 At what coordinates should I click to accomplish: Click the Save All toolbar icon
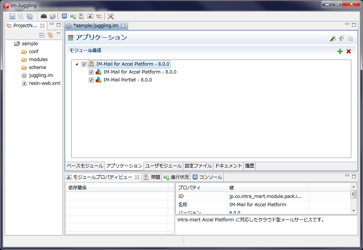pyautogui.click(x=29, y=16)
